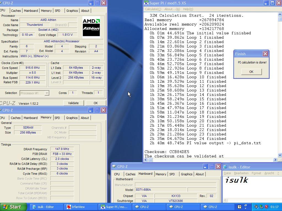Click the motherboard Model 8371-686A field
This screenshot has height=211, width=282.
(161, 190)
